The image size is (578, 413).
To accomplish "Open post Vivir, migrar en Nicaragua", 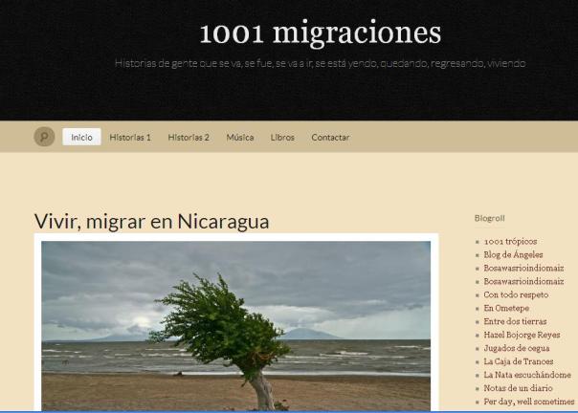I will [x=151, y=221].
